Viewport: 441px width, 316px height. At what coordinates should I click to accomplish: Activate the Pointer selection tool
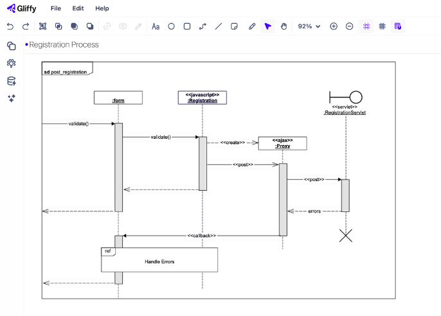(268, 26)
